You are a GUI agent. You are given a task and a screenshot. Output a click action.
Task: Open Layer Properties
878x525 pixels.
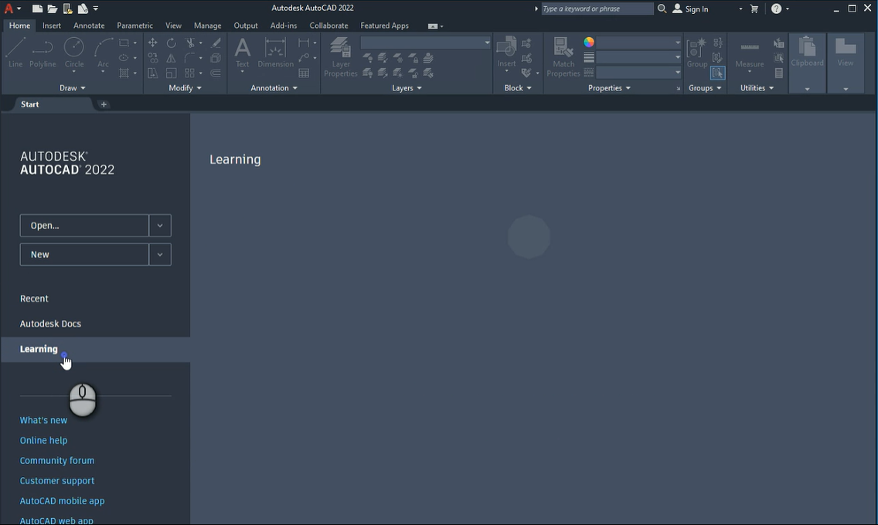(340, 56)
